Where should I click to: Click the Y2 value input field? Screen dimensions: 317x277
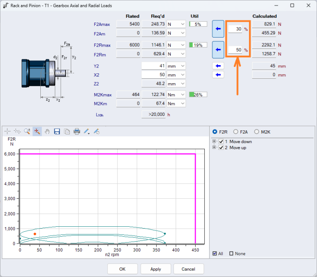click(x=153, y=66)
